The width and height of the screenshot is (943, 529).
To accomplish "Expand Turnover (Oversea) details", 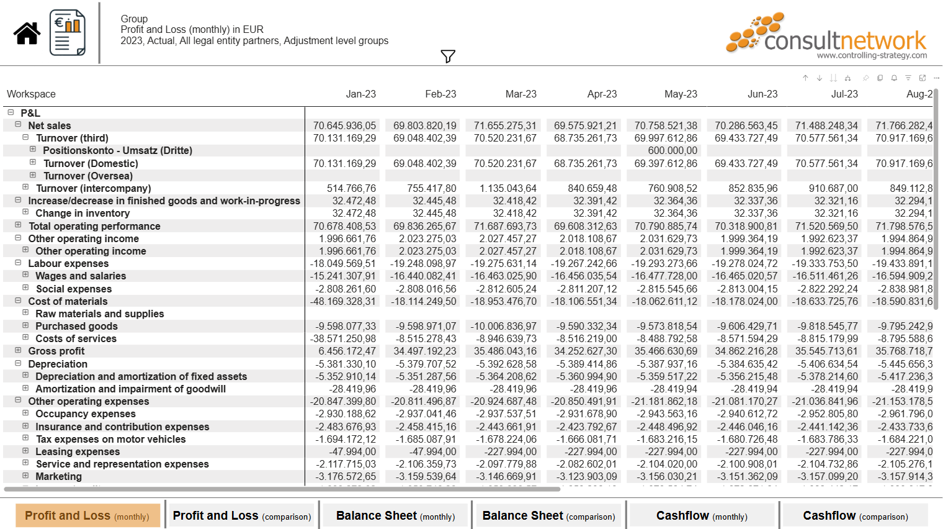I will [x=32, y=175].
